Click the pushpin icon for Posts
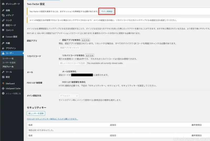This screenshot has width=210, height=141. click(x=3, y=11)
